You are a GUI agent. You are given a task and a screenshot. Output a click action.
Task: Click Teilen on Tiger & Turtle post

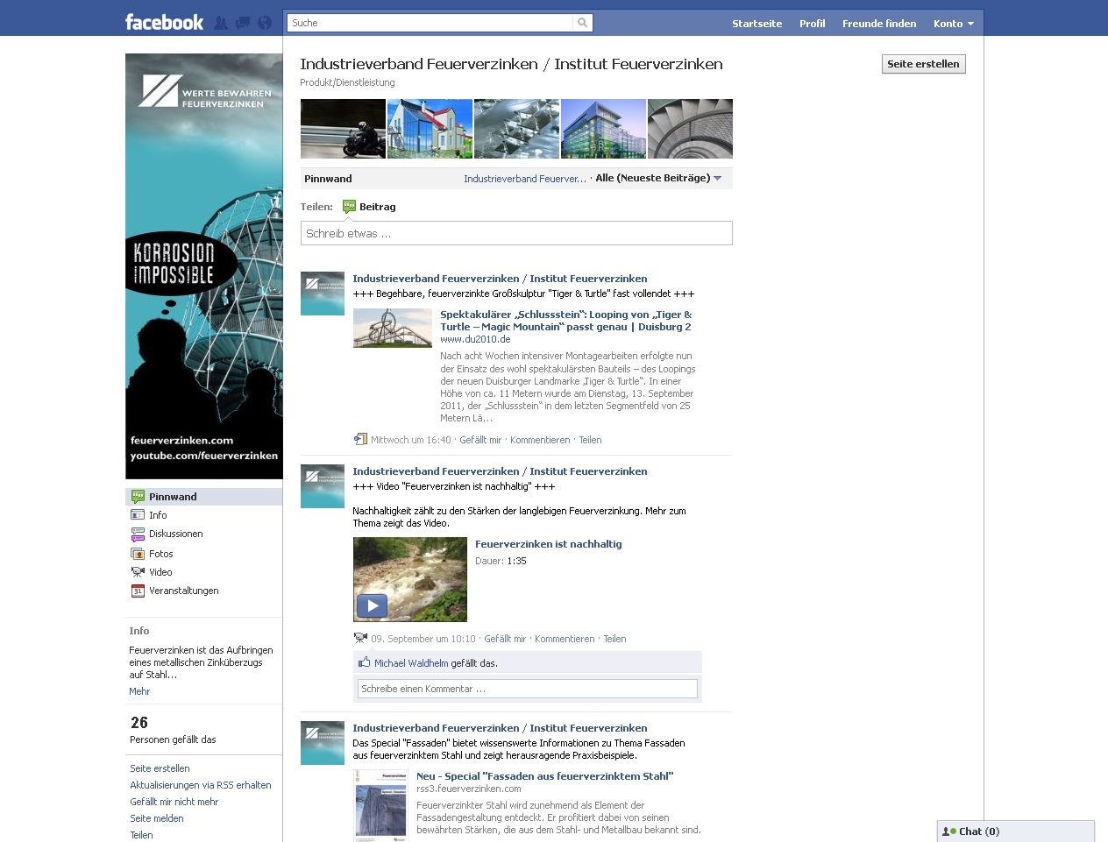590,440
